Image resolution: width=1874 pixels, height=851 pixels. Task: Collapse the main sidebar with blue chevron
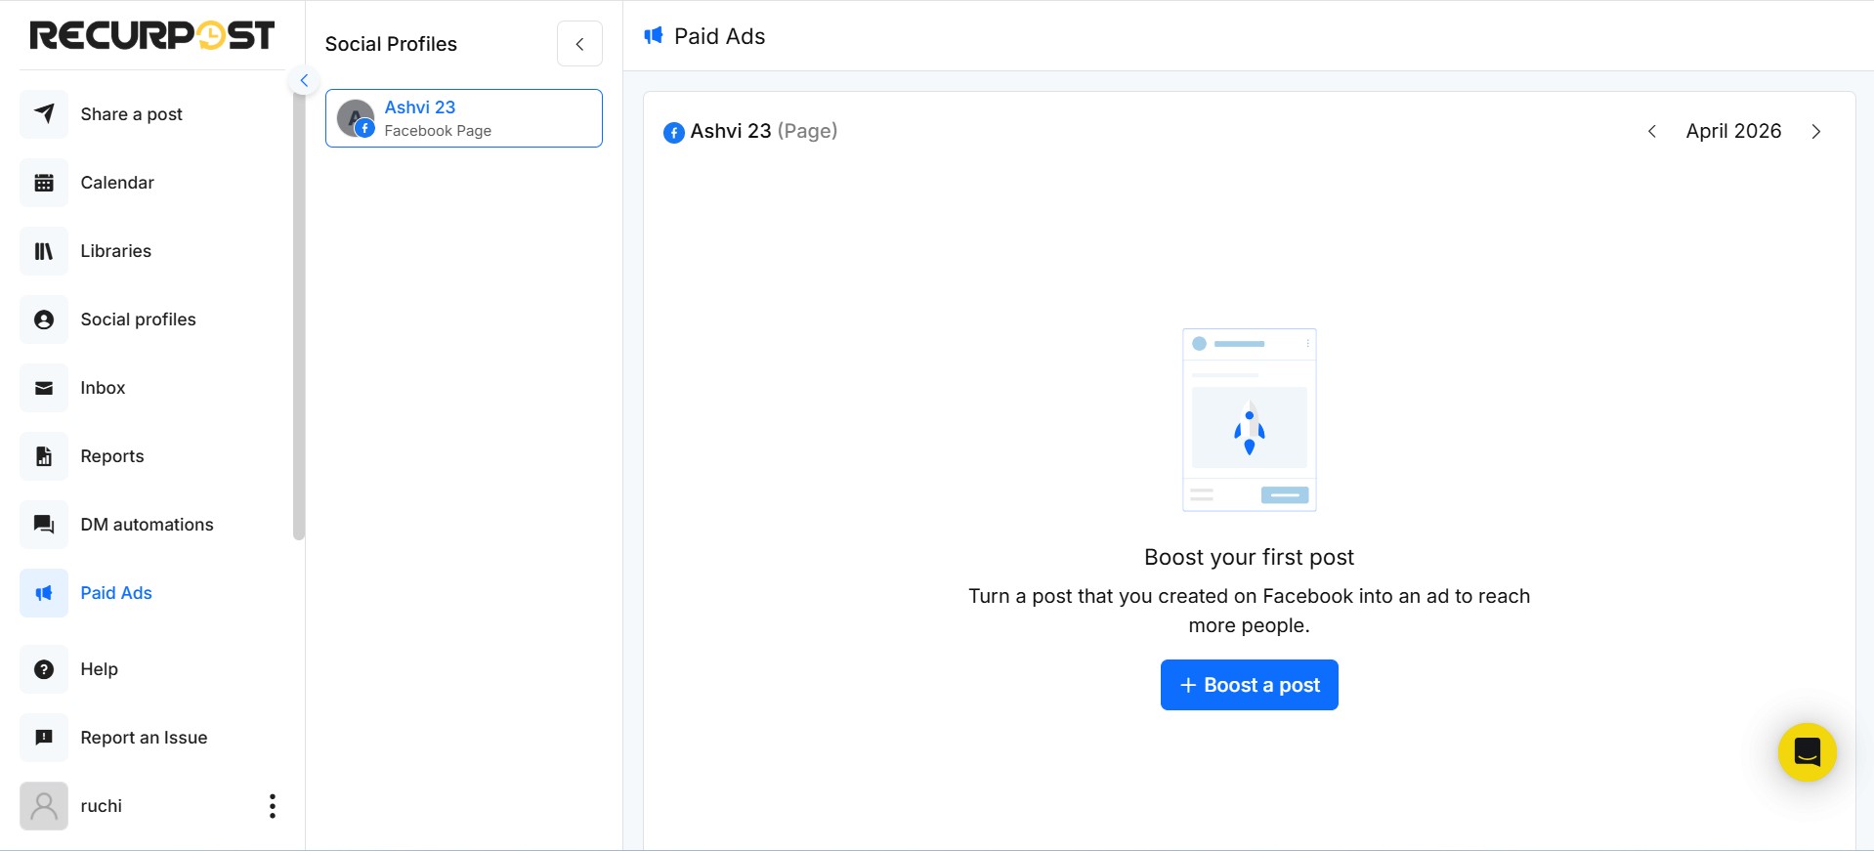pyautogui.click(x=304, y=80)
